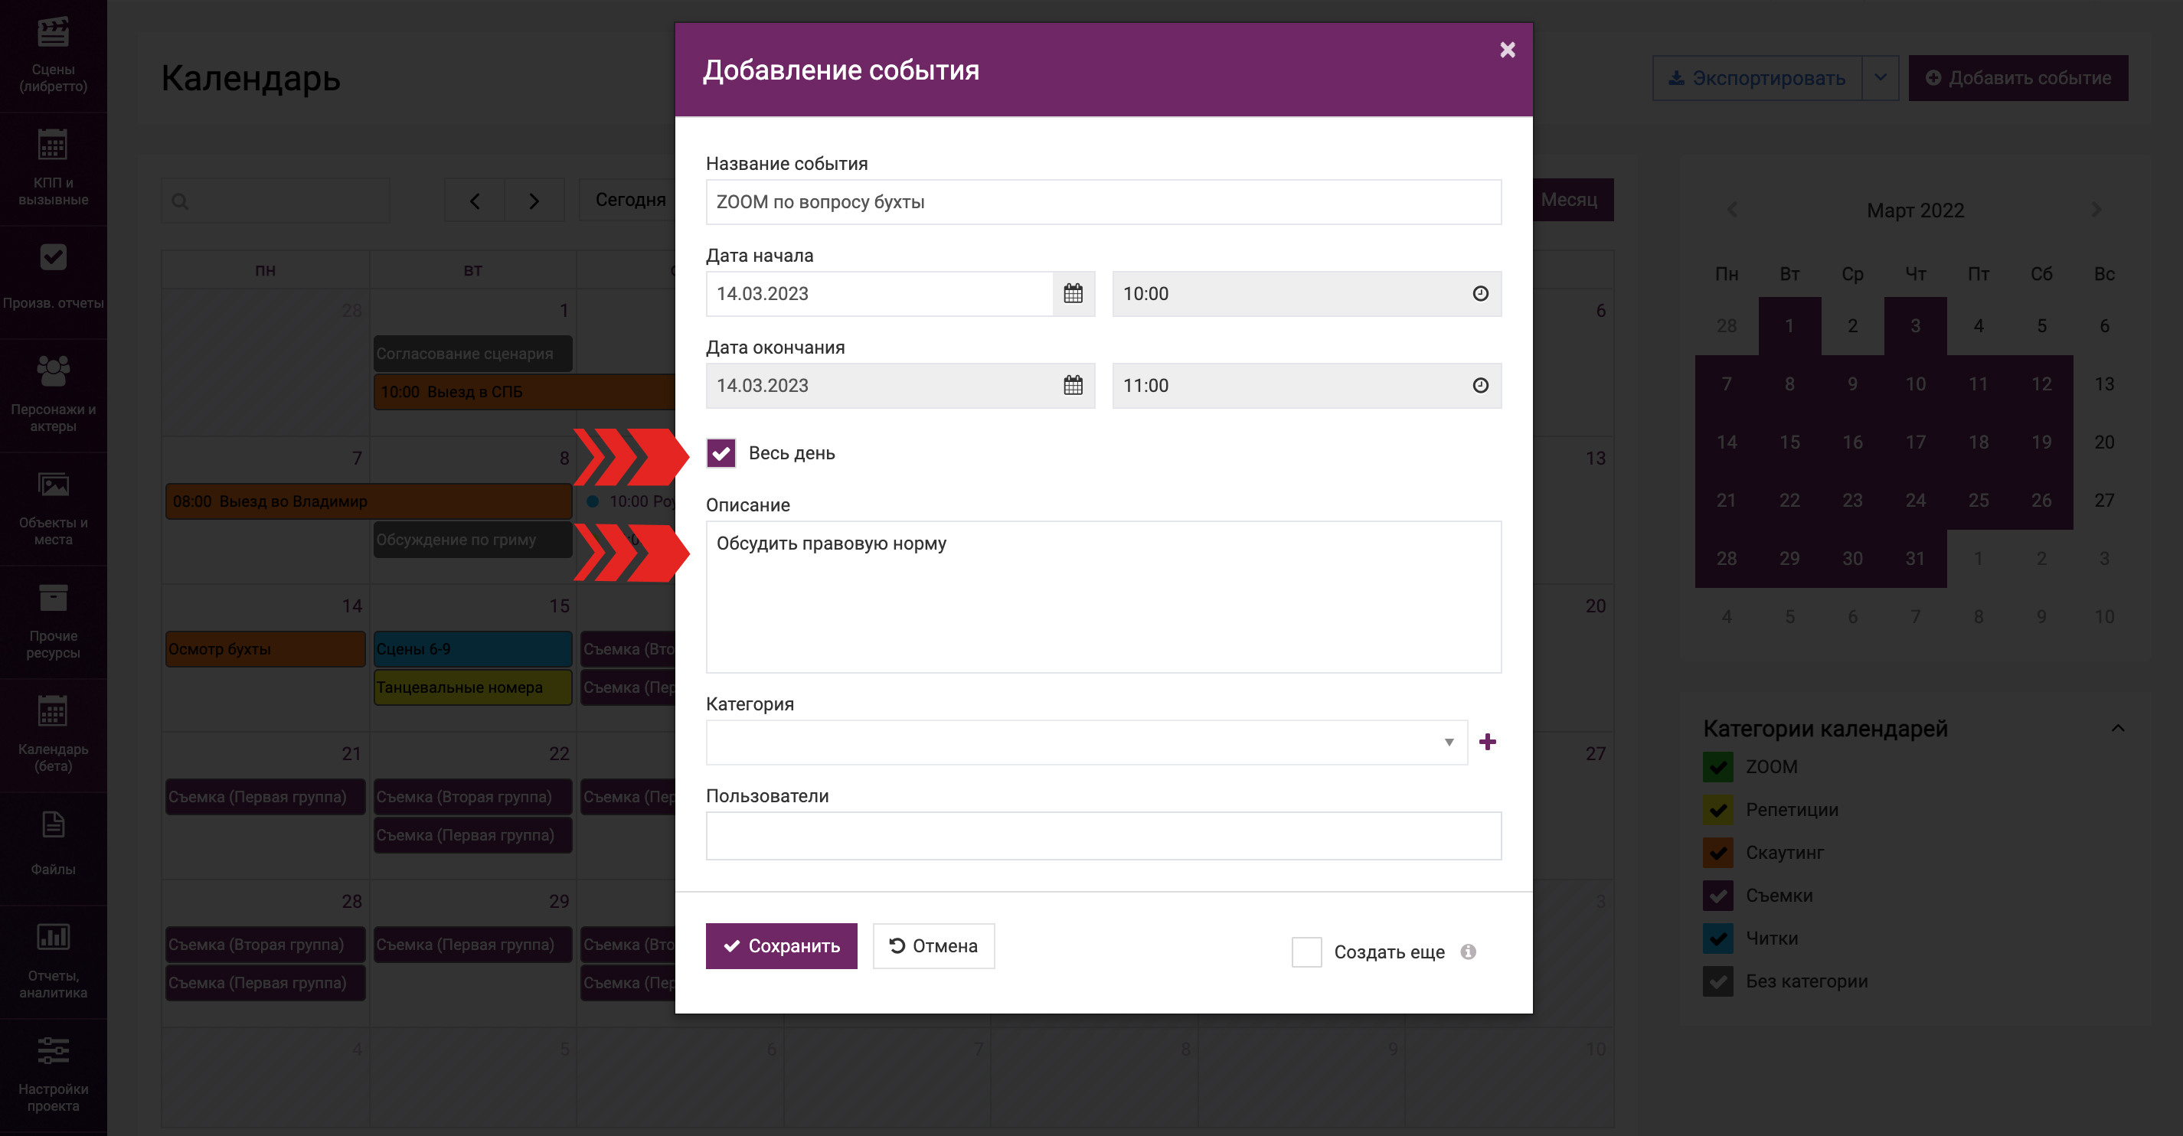Next month arrow in mini calendar
The height and width of the screenshot is (1136, 2183).
(2096, 209)
